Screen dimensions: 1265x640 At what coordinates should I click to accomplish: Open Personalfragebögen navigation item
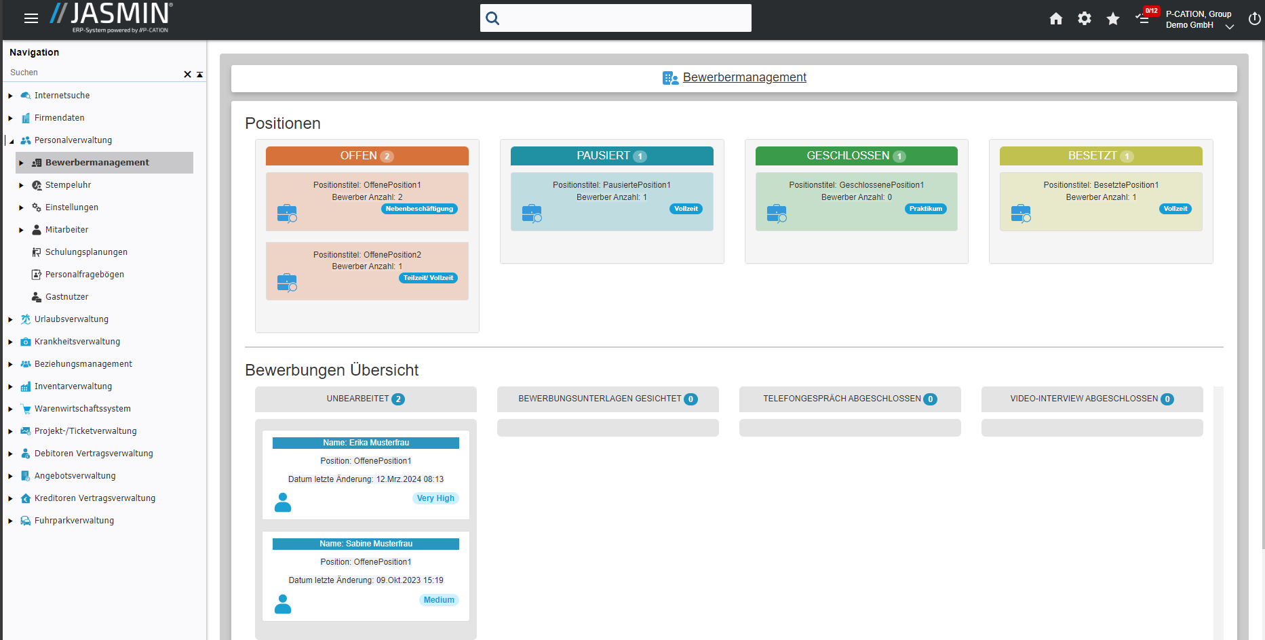84,275
